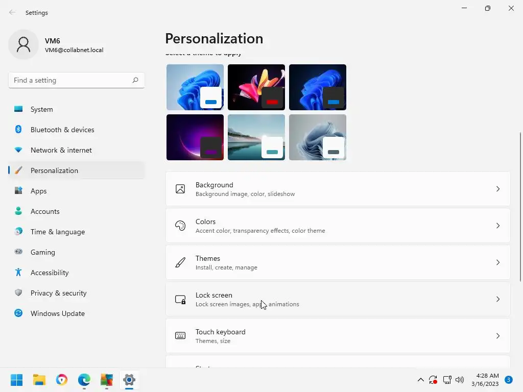Click the System monitor icon in sidebar
The image size is (523, 392).
click(18, 109)
